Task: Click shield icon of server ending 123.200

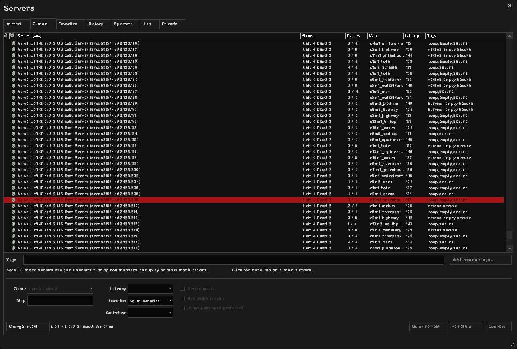Action: click(13, 170)
